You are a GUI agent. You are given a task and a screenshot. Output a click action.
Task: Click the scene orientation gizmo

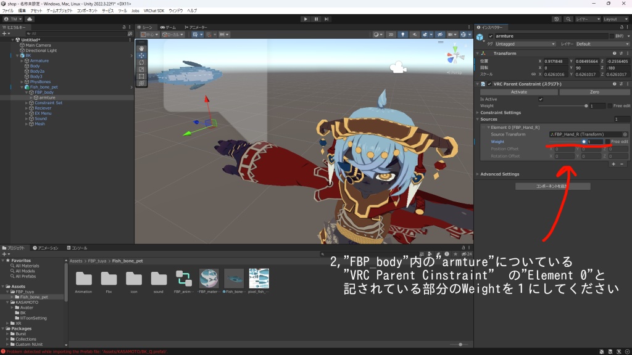pyautogui.click(x=455, y=57)
